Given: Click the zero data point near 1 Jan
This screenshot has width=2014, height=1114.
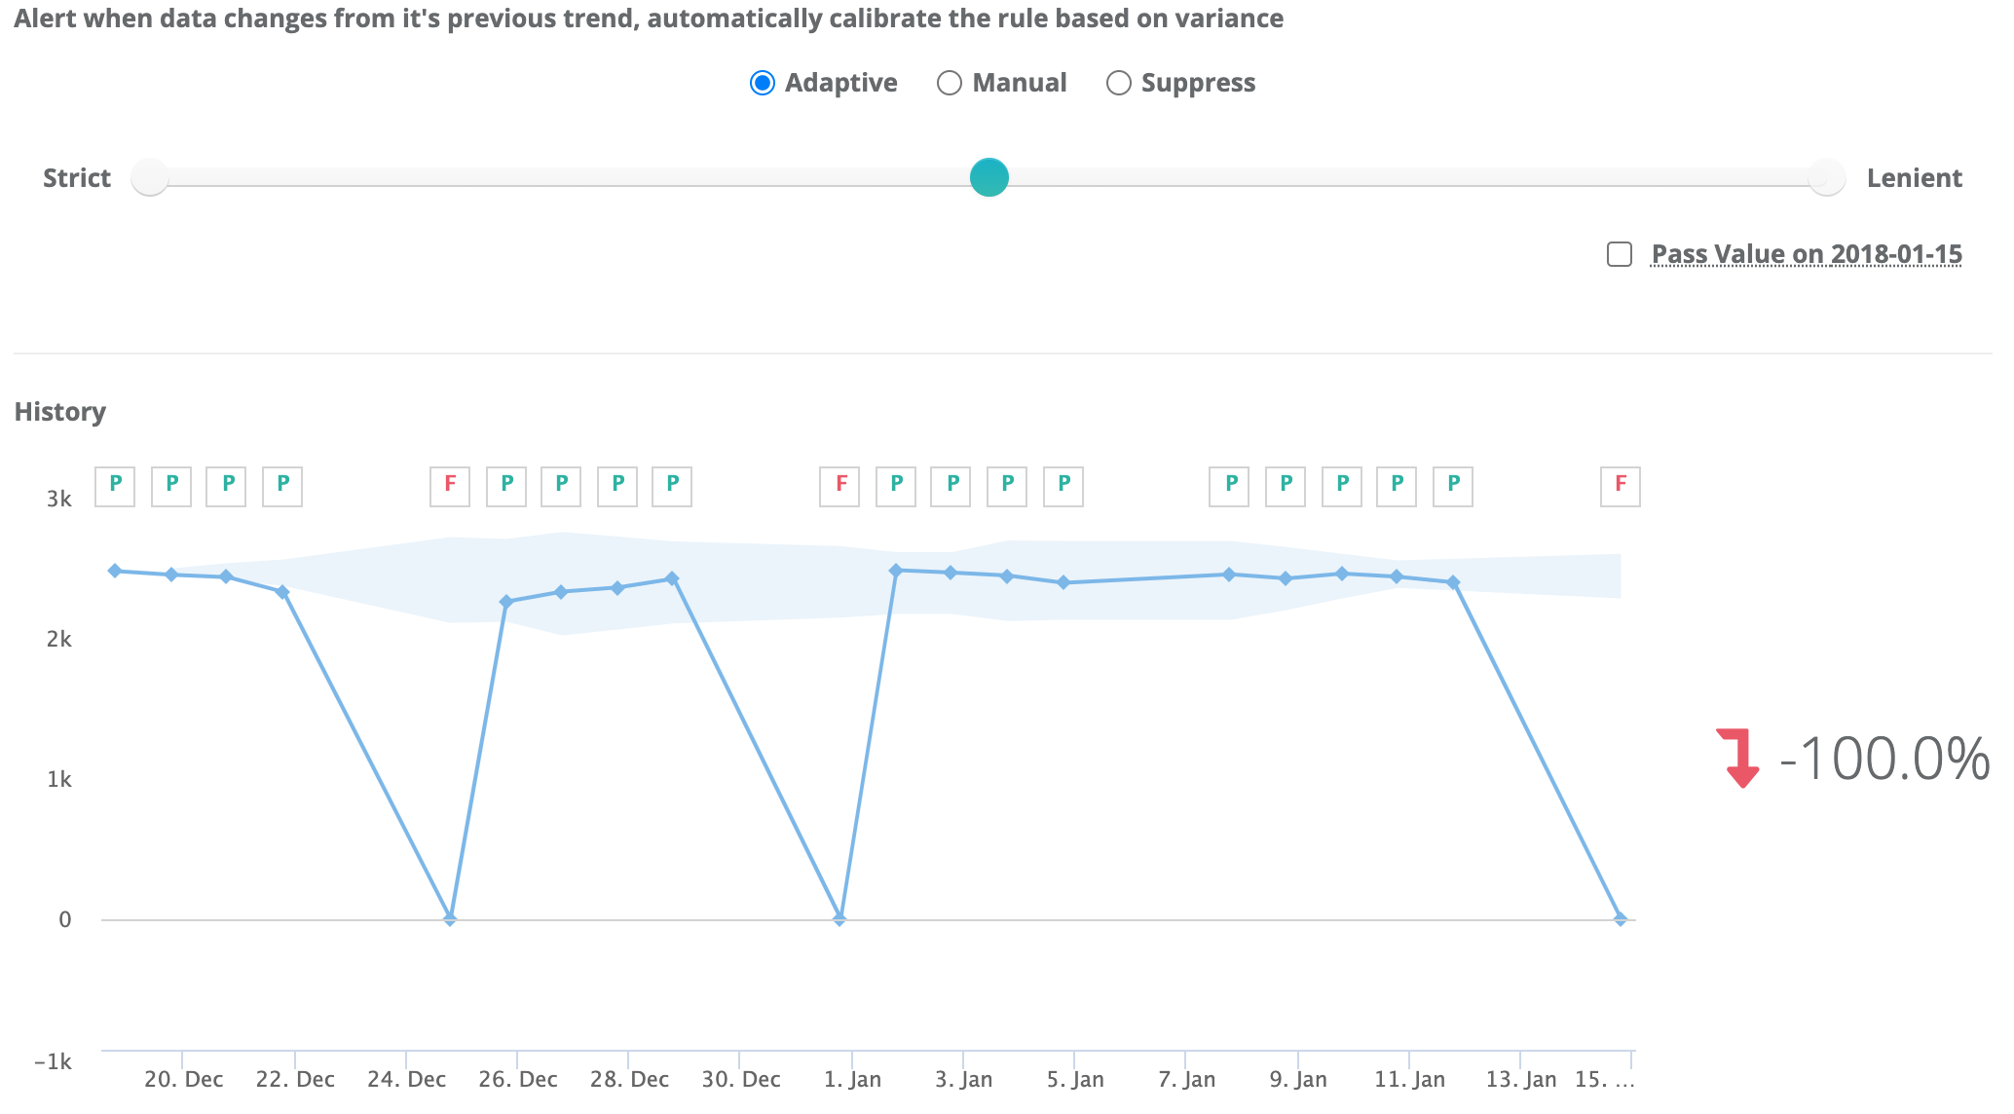Looking at the screenshot, I should pyautogui.click(x=839, y=918).
